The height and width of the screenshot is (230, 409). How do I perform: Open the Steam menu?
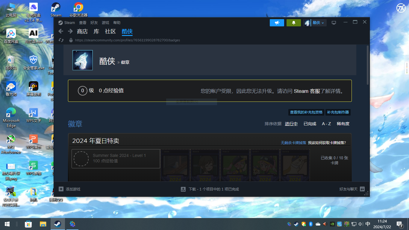(69, 22)
